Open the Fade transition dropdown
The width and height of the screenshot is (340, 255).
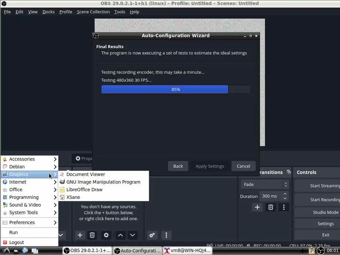pyautogui.click(x=265, y=184)
